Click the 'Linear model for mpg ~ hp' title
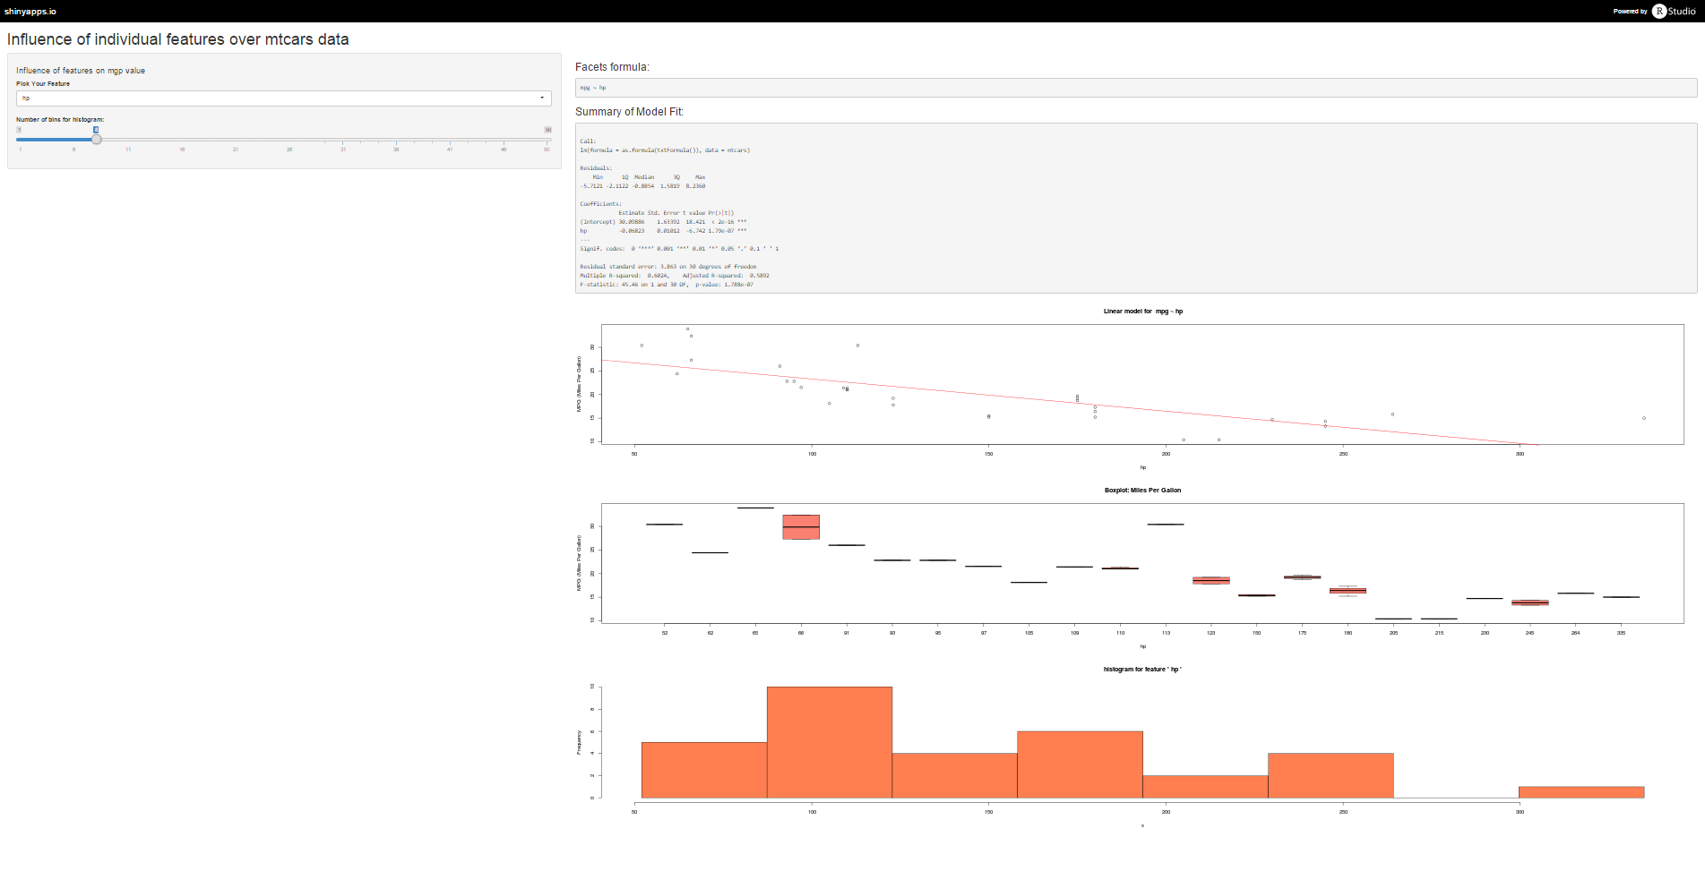This screenshot has width=1705, height=871. pos(1142,312)
